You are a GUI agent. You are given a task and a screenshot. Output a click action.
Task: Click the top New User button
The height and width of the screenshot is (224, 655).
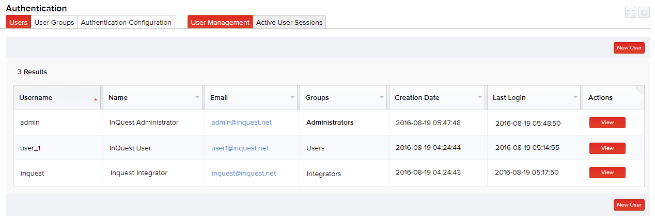(629, 48)
